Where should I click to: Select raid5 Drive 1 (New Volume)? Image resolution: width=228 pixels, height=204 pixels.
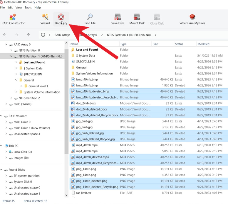coord(31,128)
